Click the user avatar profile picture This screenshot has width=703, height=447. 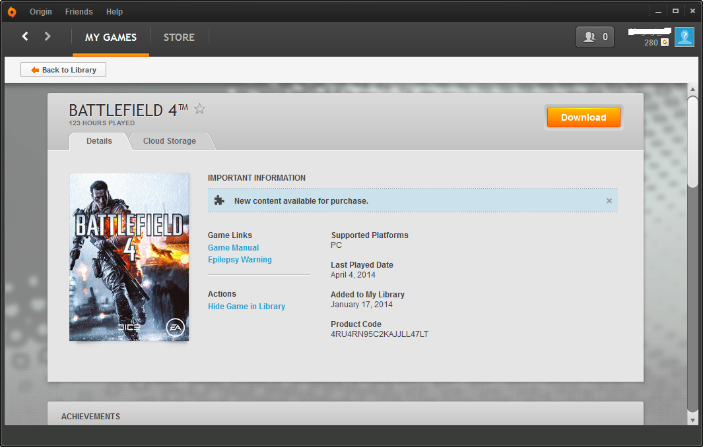pos(684,37)
